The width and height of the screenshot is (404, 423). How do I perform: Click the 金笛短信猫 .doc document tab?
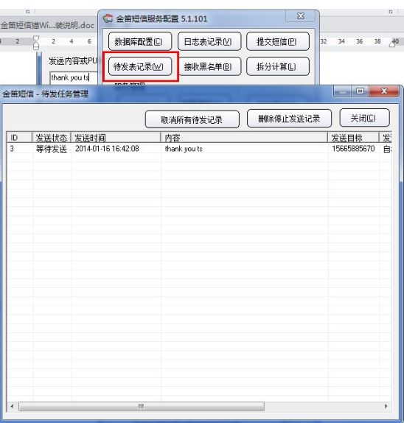(x=48, y=25)
